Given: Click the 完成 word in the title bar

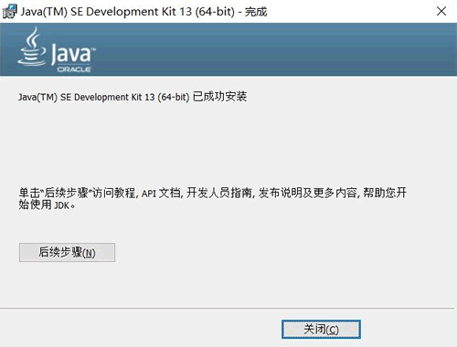Looking at the screenshot, I should 256,12.
